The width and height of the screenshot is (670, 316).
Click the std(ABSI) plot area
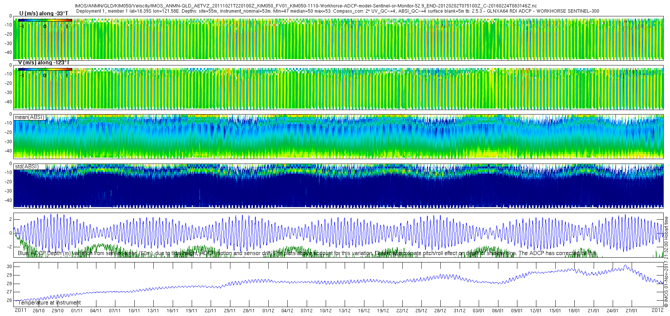click(x=339, y=186)
